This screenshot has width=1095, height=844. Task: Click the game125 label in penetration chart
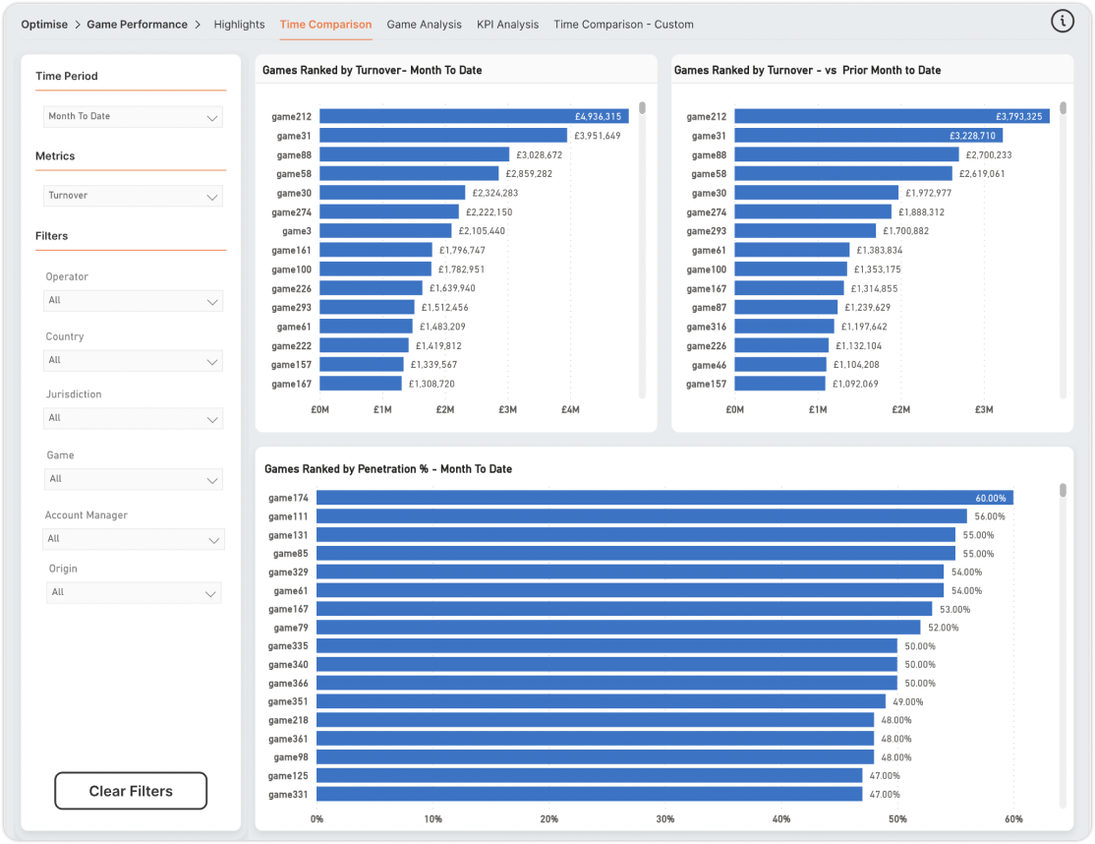click(288, 775)
